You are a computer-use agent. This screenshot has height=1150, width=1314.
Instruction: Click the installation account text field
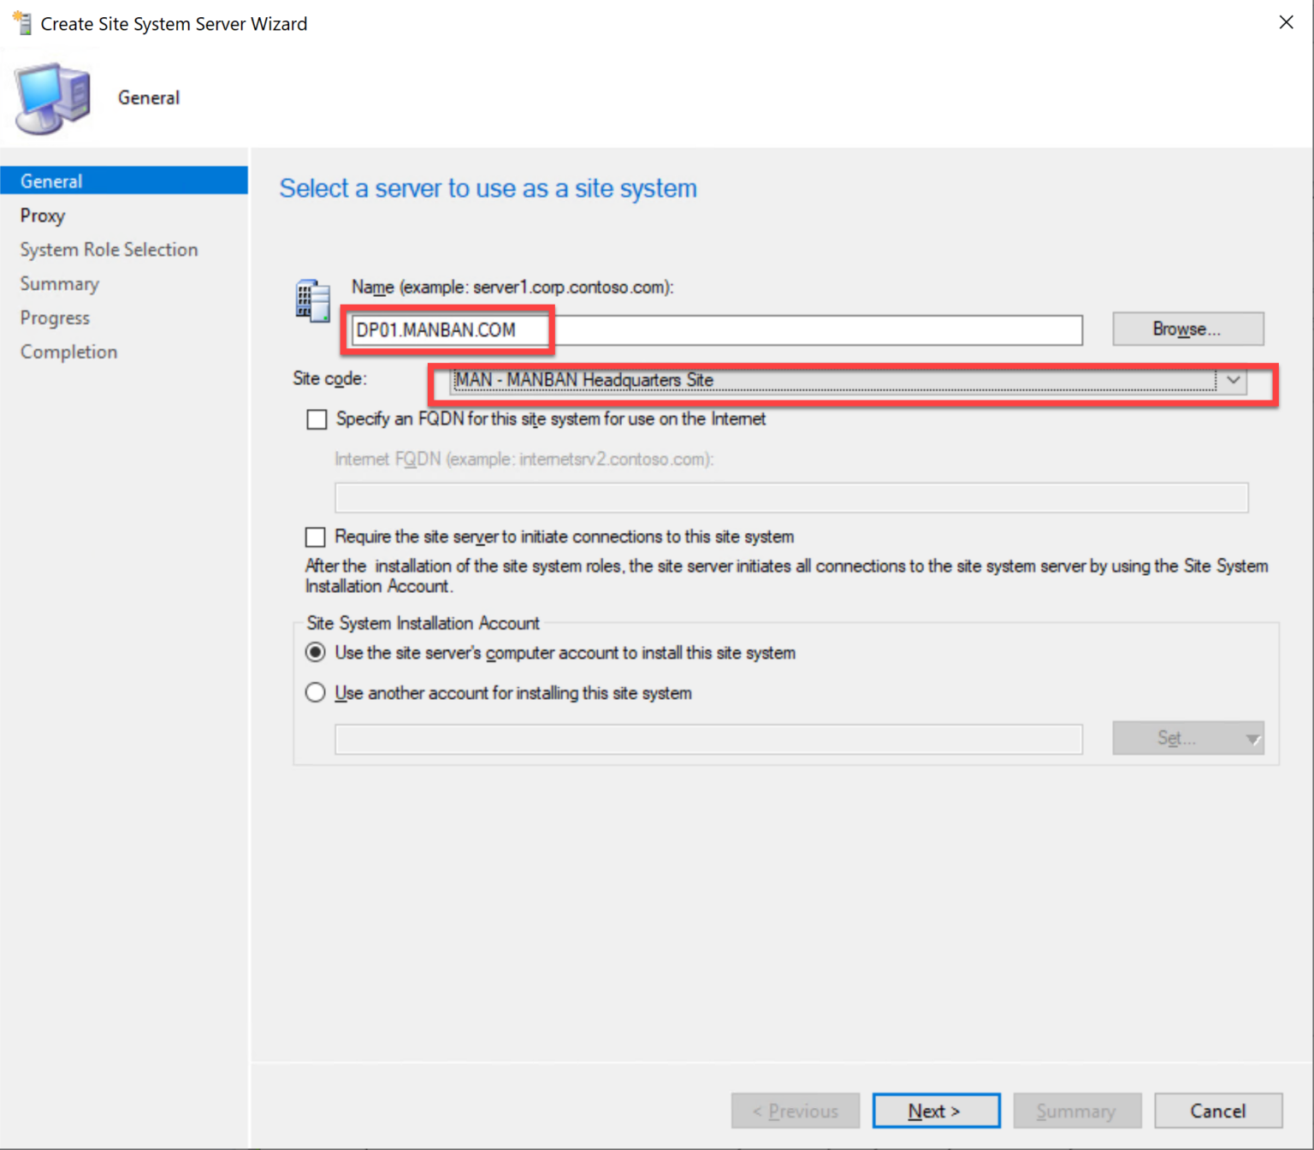coord(708,739)
